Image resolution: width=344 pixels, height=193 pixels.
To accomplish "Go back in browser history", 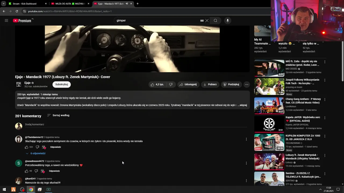I will pos(4,11).
